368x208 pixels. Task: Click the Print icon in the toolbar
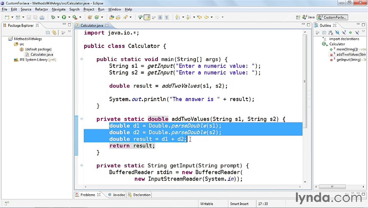click(42, 17)
